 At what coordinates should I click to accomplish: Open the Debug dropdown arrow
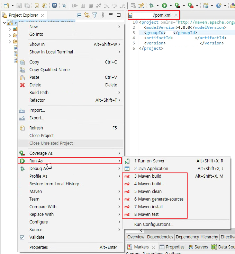157,6
